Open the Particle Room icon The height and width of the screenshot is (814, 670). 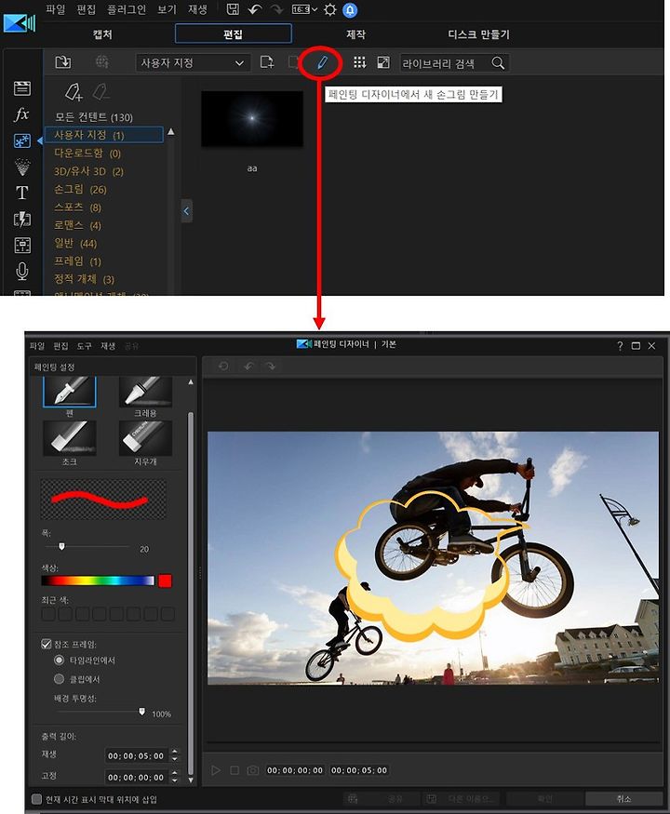[x=21, y=167]
